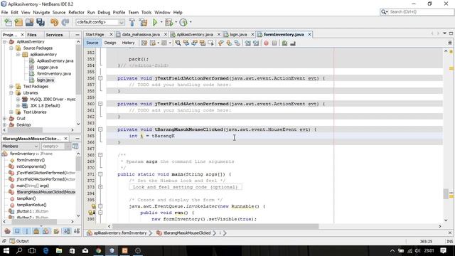This screenshot has width=455, height=256.
Task: Switch to the Services tab
Action: (54, 35)
